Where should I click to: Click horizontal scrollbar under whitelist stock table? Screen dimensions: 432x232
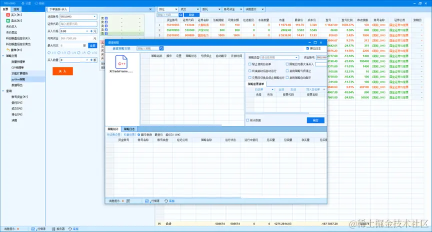click(x=277, y=113)
